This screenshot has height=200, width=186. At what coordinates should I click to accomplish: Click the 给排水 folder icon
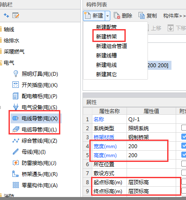pos(1,40)
